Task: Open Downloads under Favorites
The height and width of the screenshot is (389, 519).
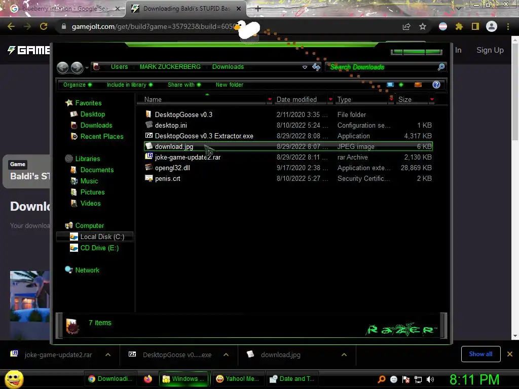Action: coord(96,126)
